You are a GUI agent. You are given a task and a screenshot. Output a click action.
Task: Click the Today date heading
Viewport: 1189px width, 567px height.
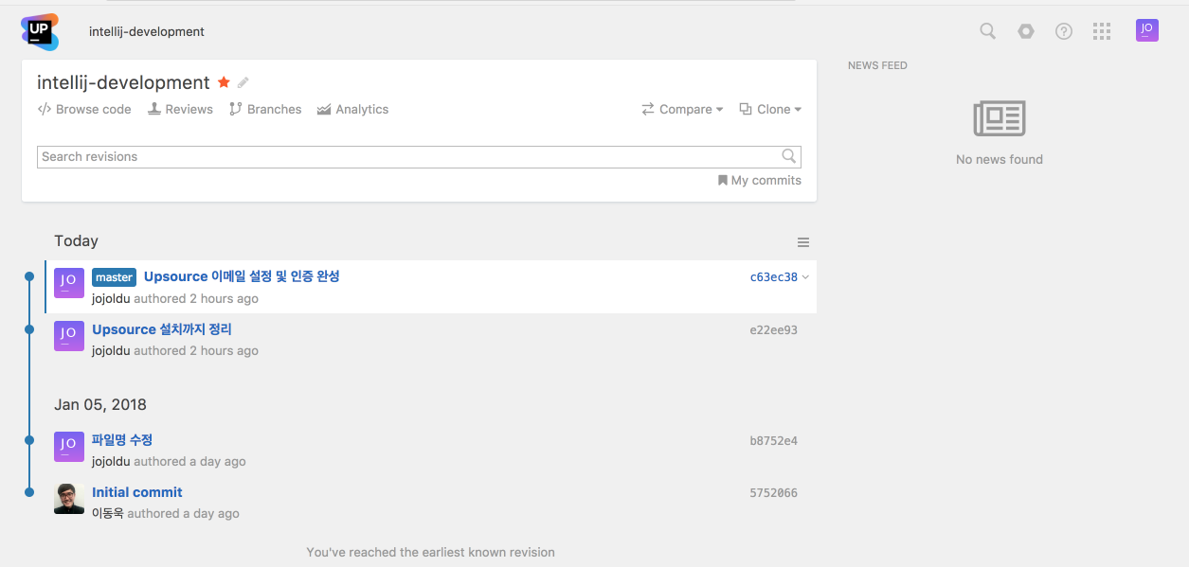pyautogui.click(x=77, y=241)
